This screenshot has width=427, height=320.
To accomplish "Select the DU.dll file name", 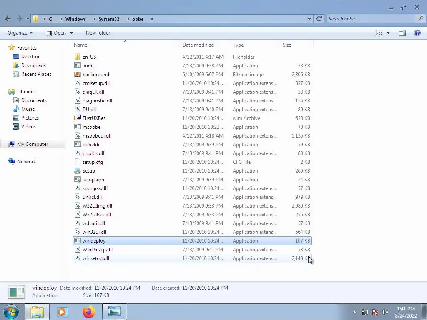I will (x=89, y=110).
